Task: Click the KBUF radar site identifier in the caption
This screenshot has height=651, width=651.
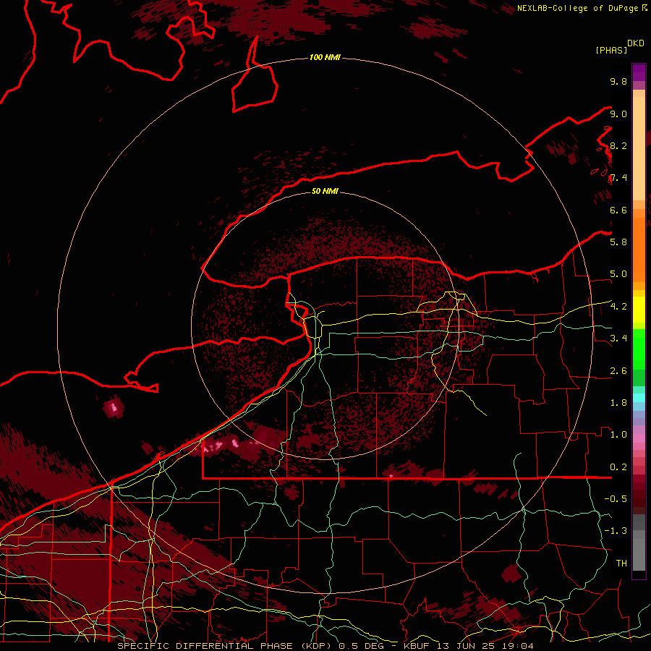Action: point(417,646)
